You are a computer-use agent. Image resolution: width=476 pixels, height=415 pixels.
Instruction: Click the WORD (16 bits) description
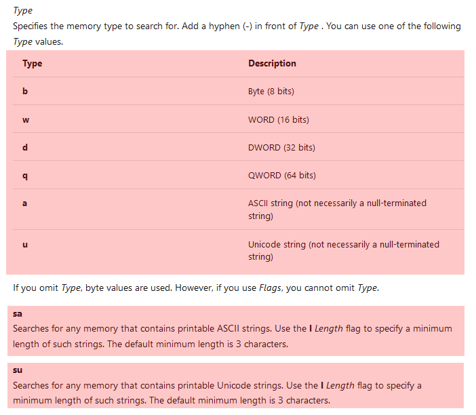pos(279,119)
